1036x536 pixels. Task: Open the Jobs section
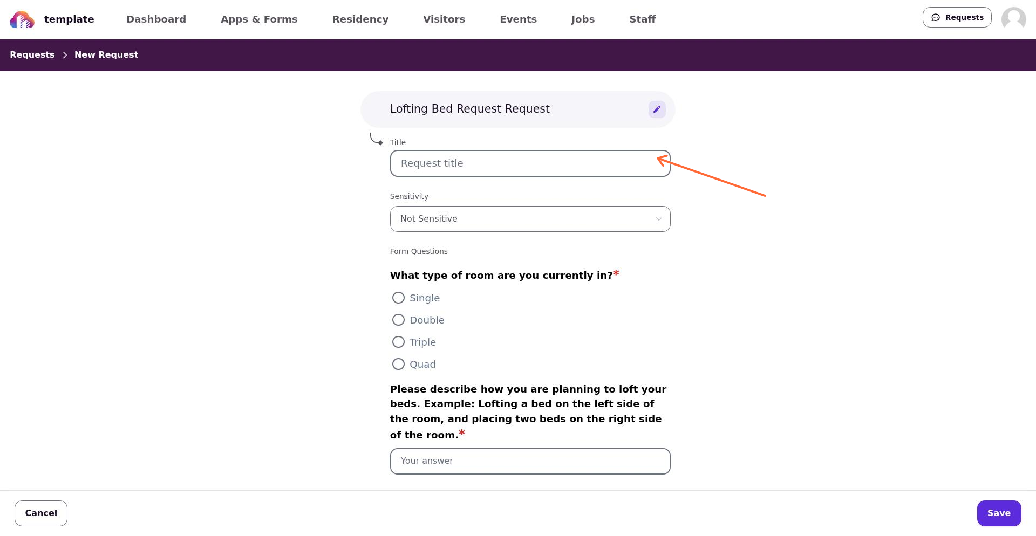[583, 19]
